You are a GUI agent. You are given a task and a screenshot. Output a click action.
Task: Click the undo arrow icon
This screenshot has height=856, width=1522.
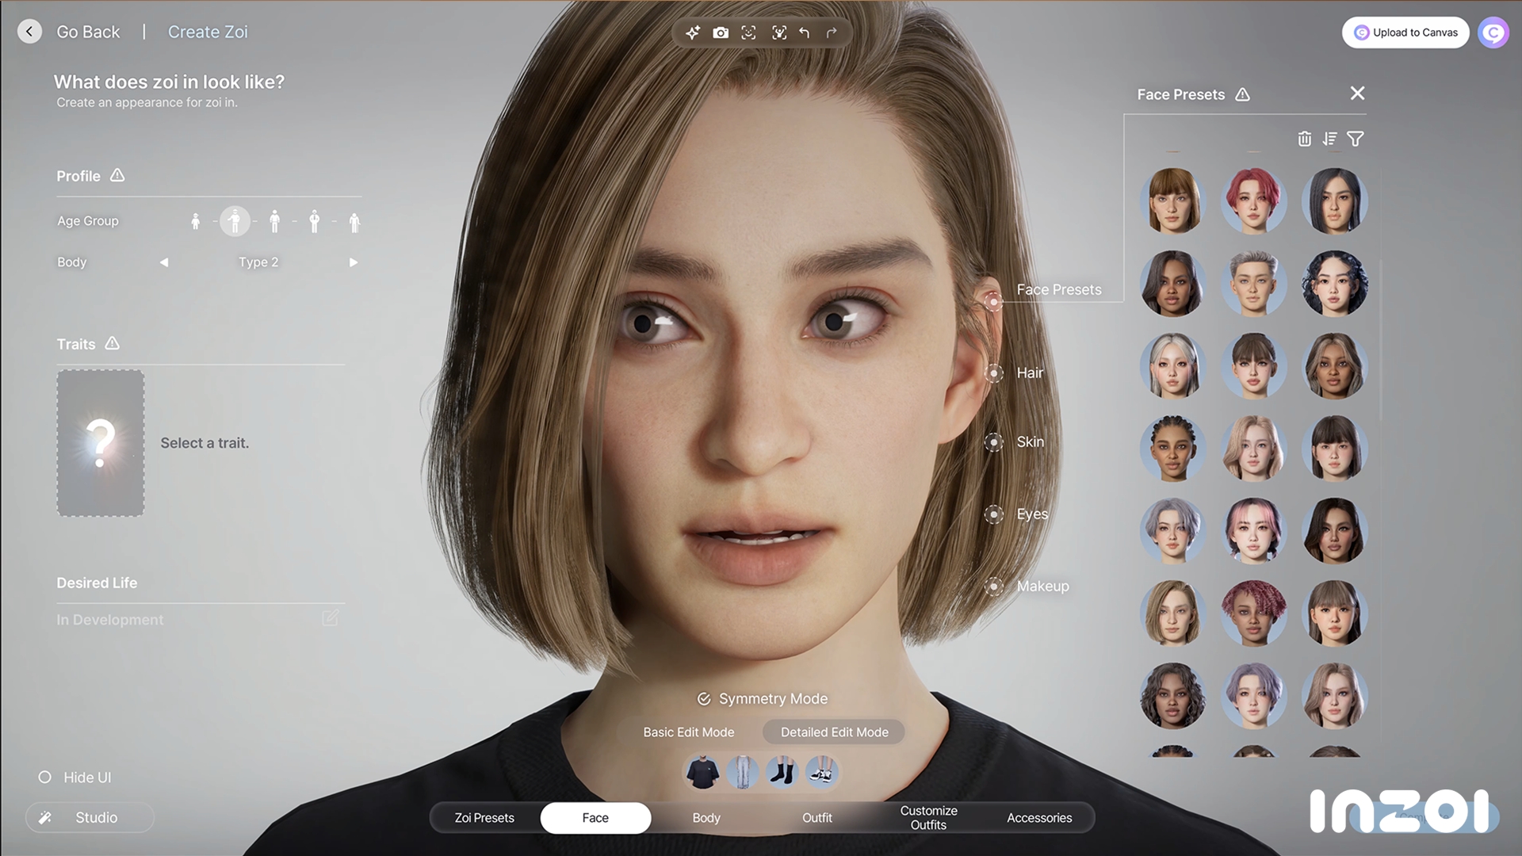coord(805,32)
